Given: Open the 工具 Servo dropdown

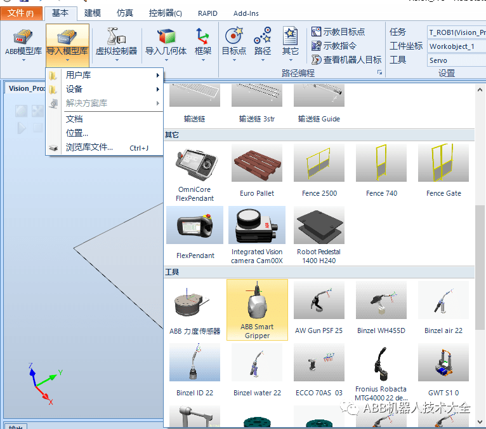Looking at the screenshot, I should click(x=456, y=60).
